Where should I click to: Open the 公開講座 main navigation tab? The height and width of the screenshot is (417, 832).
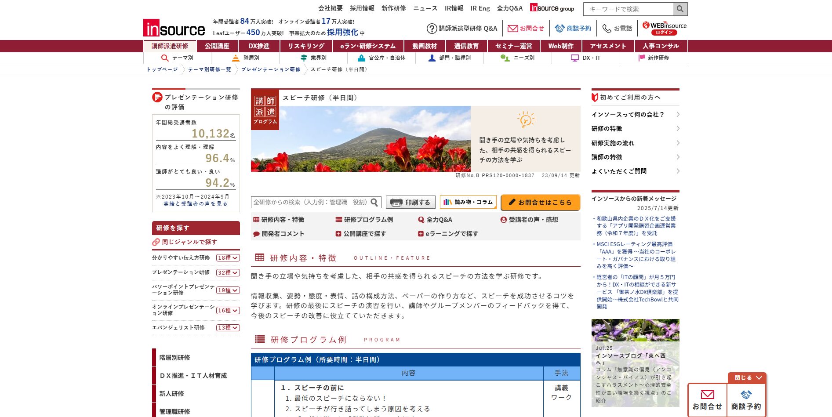217,46
